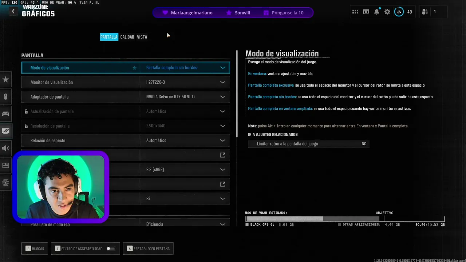The image size is (466, 262).
Task: Expand the Monitor de visualización dropdown
Action: point(223,82)
